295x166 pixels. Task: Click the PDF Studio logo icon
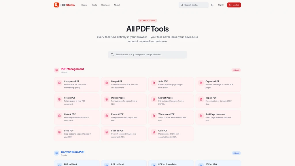[56, 5]
